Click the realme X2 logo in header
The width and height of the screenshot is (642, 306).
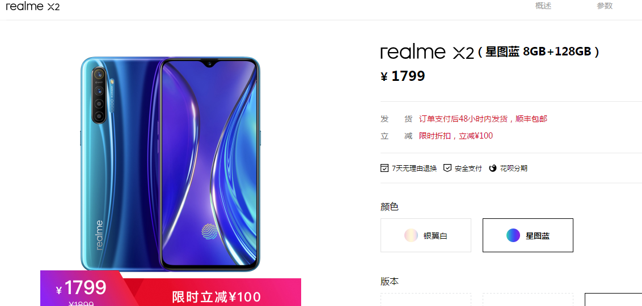pos(33,6)
